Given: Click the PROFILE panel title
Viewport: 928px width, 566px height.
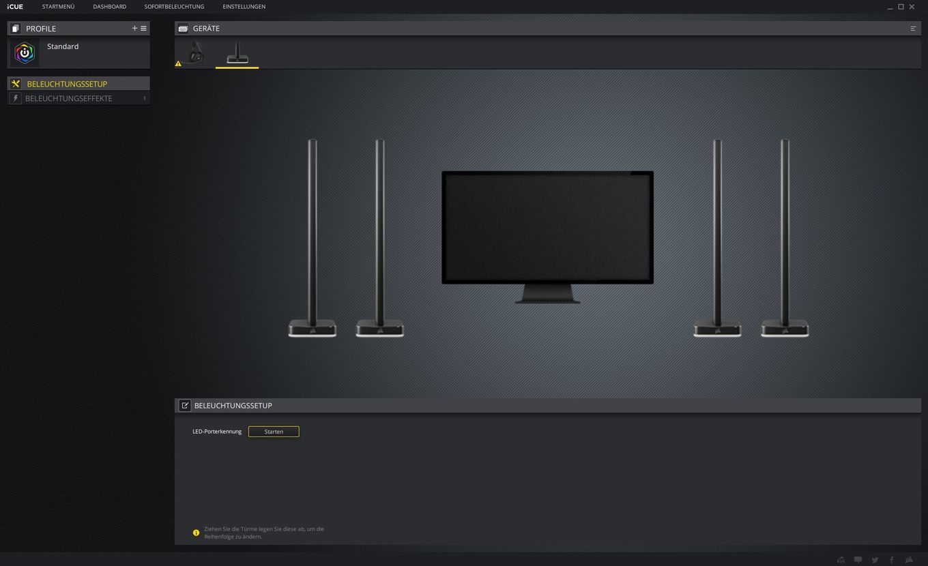Looking at the screenshot, I should coord(41,29).
